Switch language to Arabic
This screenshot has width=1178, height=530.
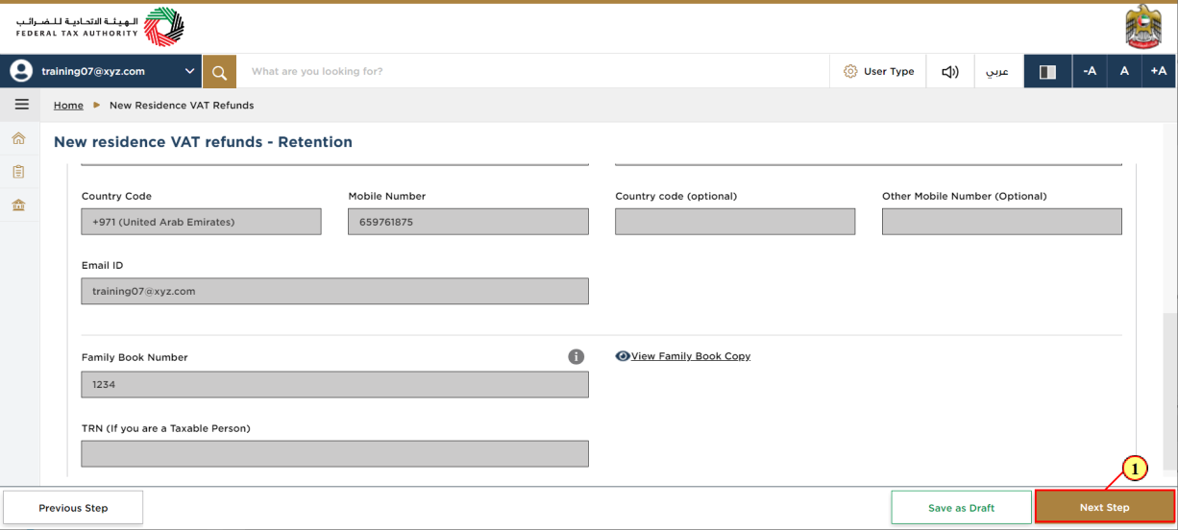(998, 71)
